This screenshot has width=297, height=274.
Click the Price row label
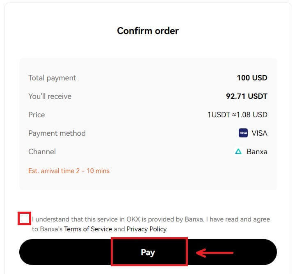pyautogui.click(x=37, y=115)
